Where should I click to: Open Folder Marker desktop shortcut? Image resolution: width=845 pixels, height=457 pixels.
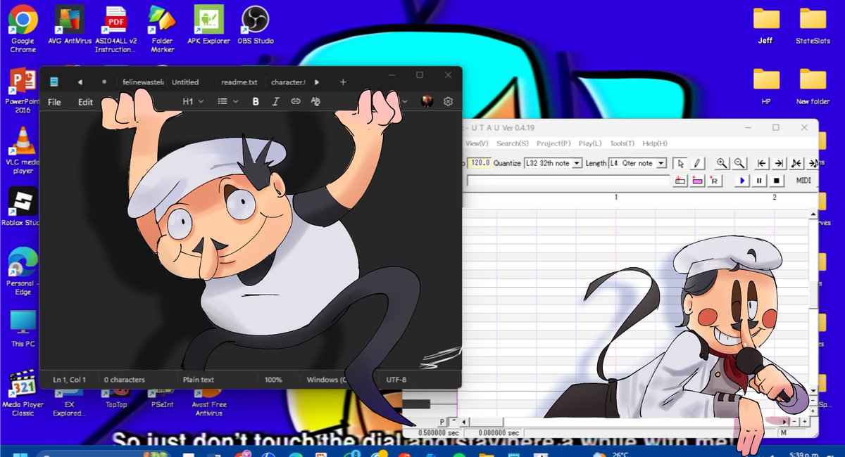point(163,30)
